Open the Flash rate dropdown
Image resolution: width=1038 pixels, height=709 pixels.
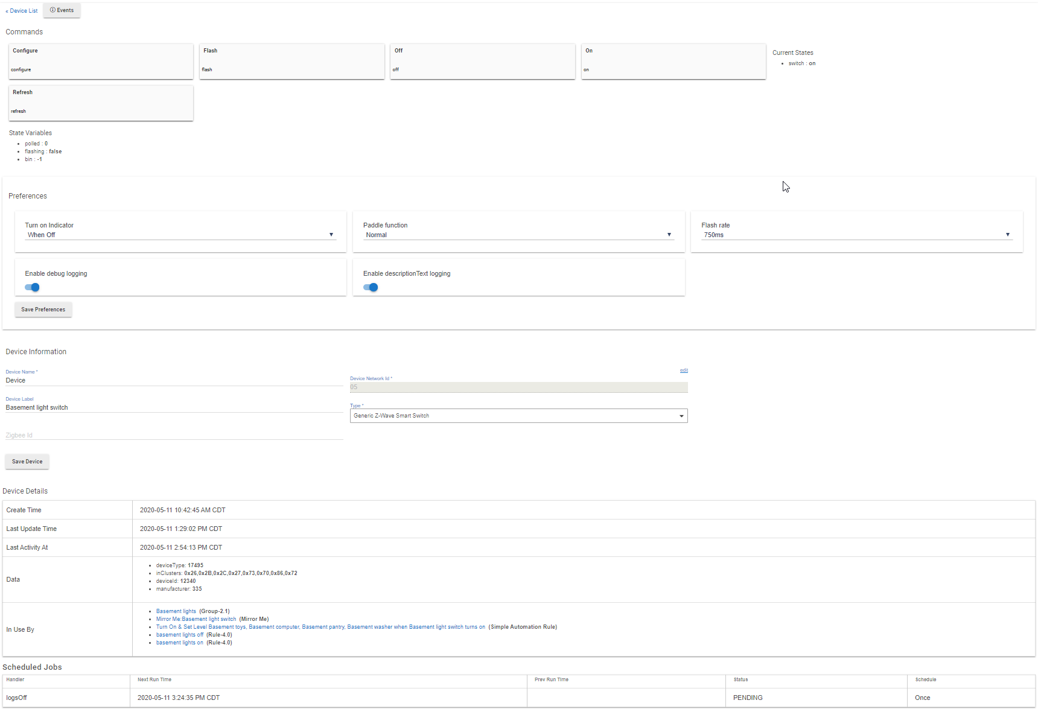coord(856,235)
